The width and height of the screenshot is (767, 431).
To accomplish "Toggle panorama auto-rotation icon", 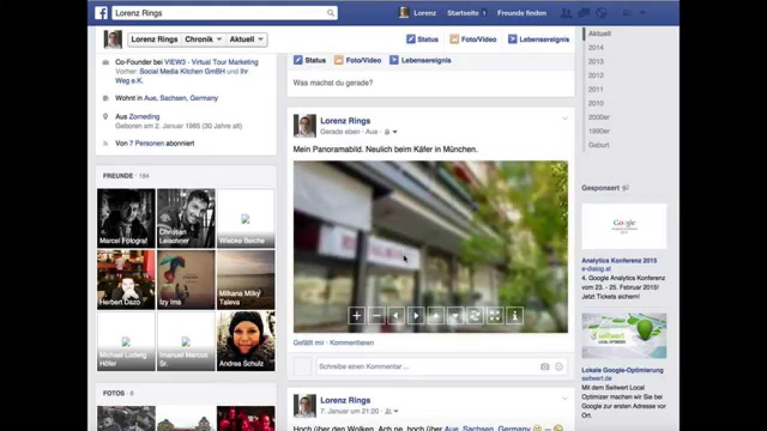I will click(x=475, y=316).
